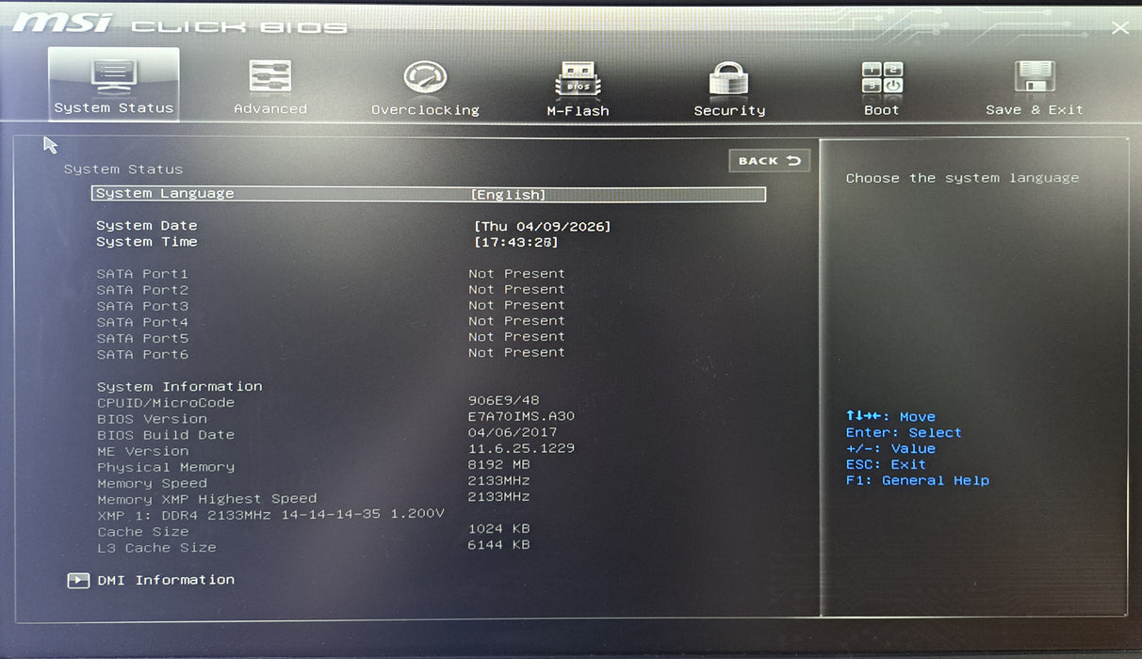Click the BIOS Build Date label
The height and width of the screenshot is (659, 1142).
[x=166, y=435]
